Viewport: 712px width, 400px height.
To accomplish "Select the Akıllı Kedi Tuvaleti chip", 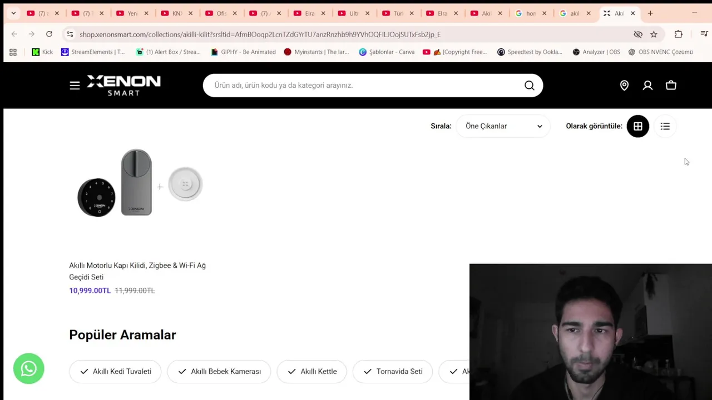I will pos(115,372).
